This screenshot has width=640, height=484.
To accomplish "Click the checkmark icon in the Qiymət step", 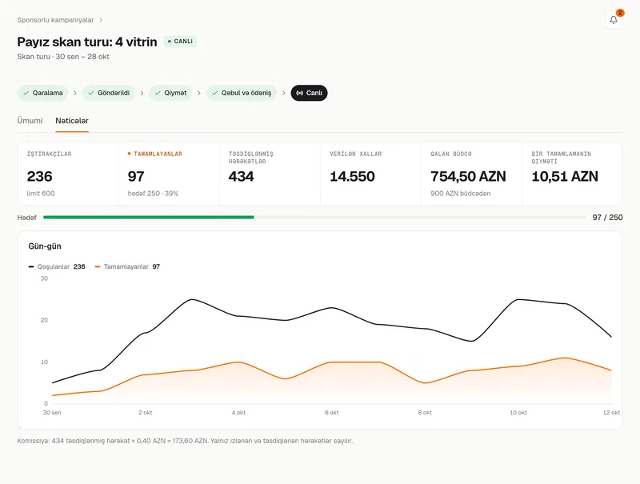I will click(158, 93).
